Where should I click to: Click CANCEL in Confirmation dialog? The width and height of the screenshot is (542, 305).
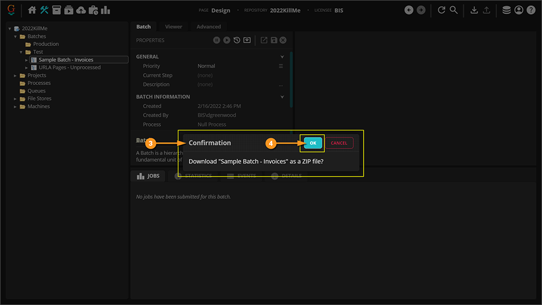pyautogui.click(x=339, y=143)
